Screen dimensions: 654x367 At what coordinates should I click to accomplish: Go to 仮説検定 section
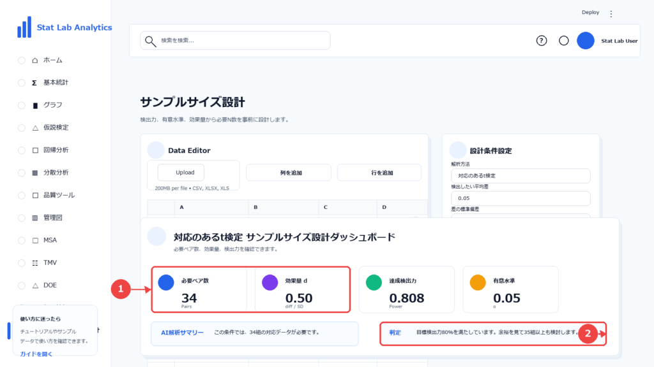56,127
